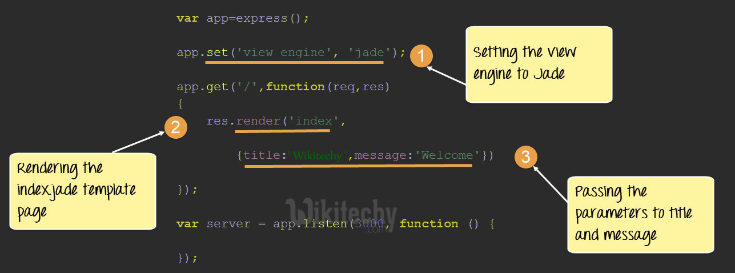
Task: Click the 'view engine' string in app.set
Action: 280,53
